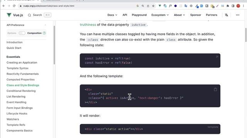The height and width of the screenshot is (138, 247).
Task: Open the Google icon in the address bar
Action: click(137, 6)
